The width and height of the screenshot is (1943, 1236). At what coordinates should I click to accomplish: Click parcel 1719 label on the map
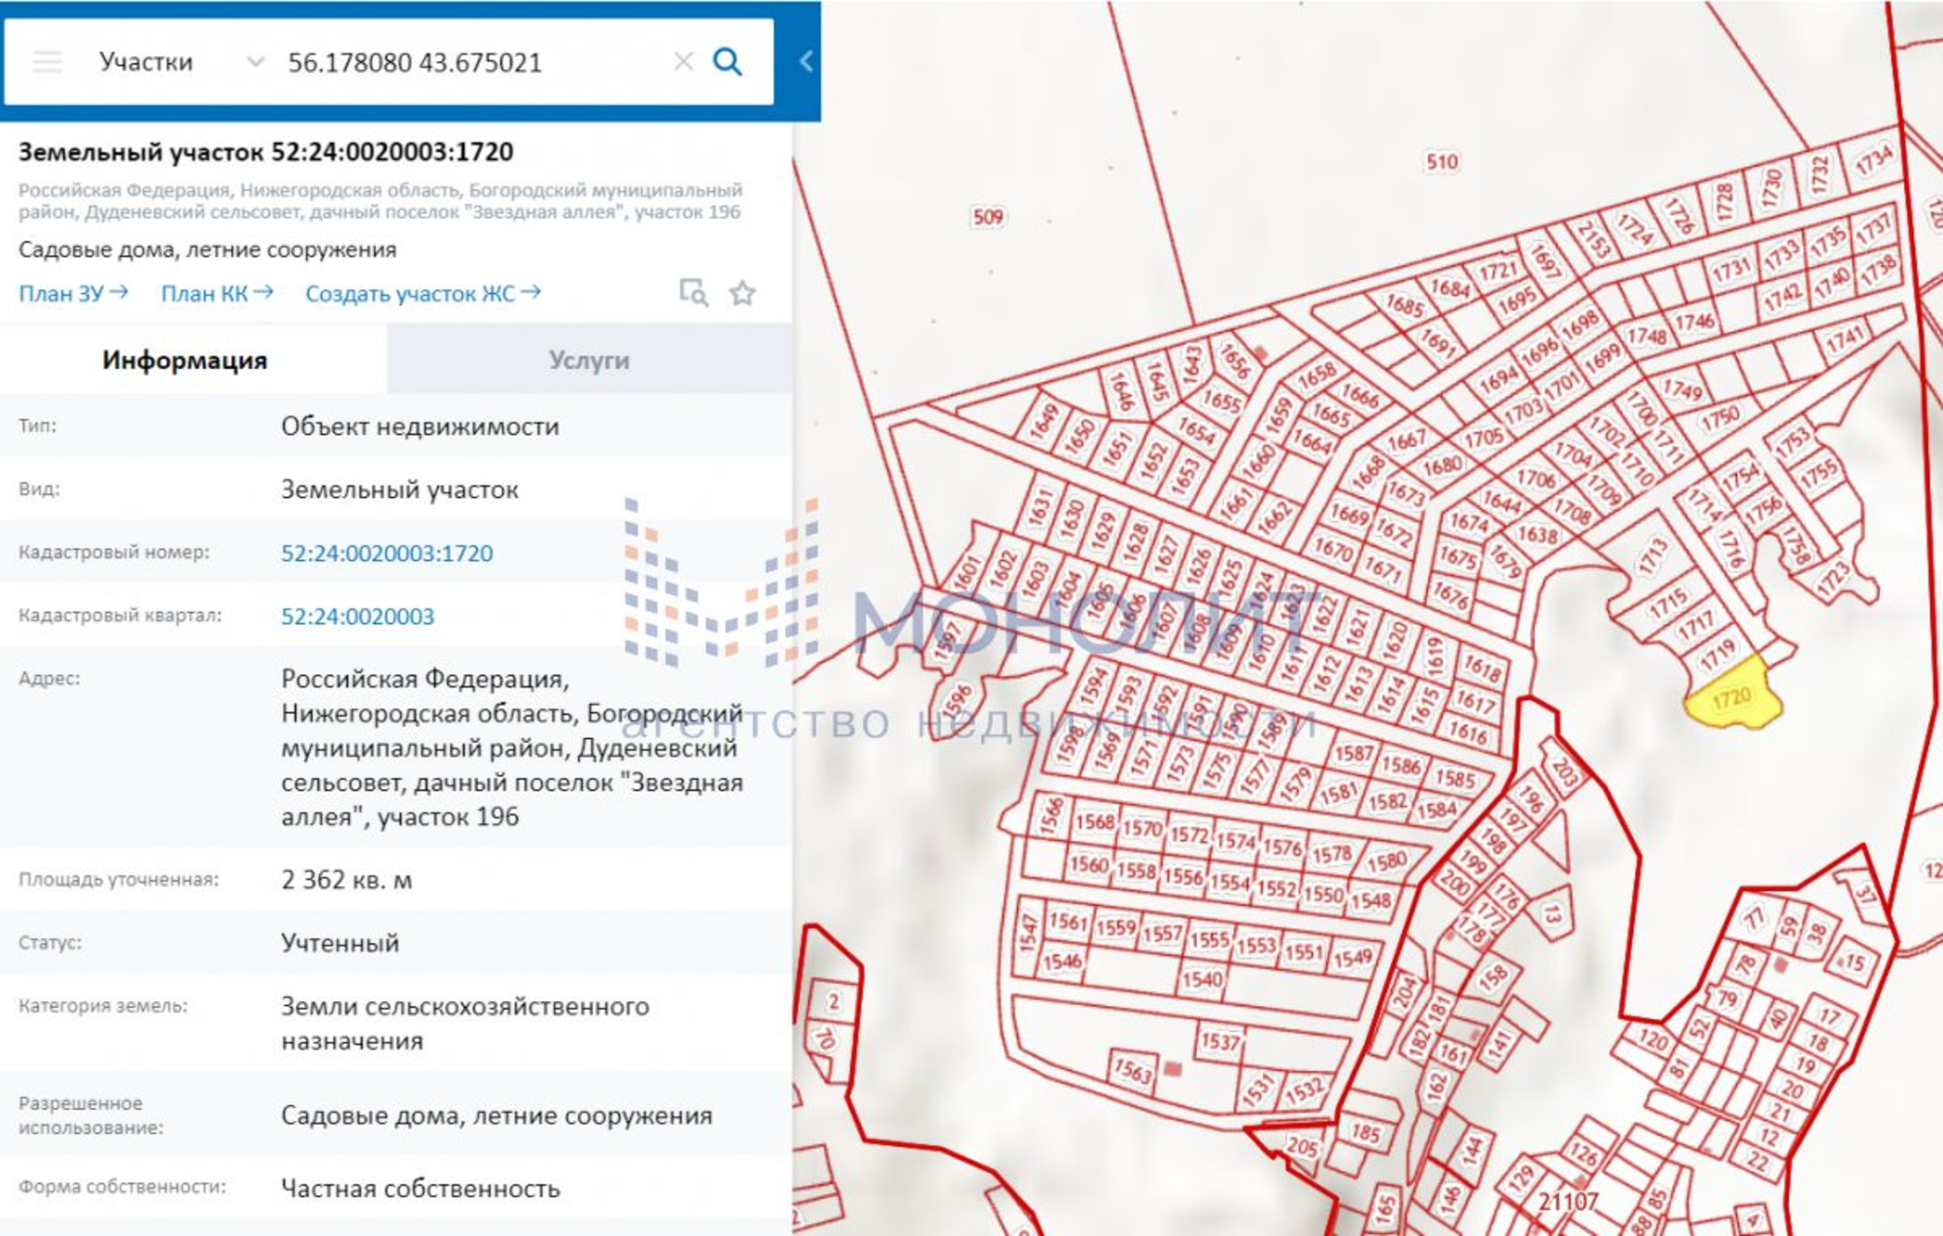(1718, 654)
